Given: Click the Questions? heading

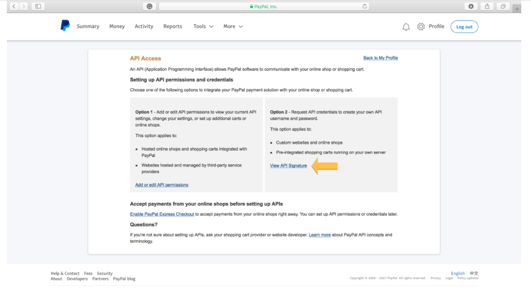Looking at the screenshot, I should pyautogui.click(x=143, y=225).
